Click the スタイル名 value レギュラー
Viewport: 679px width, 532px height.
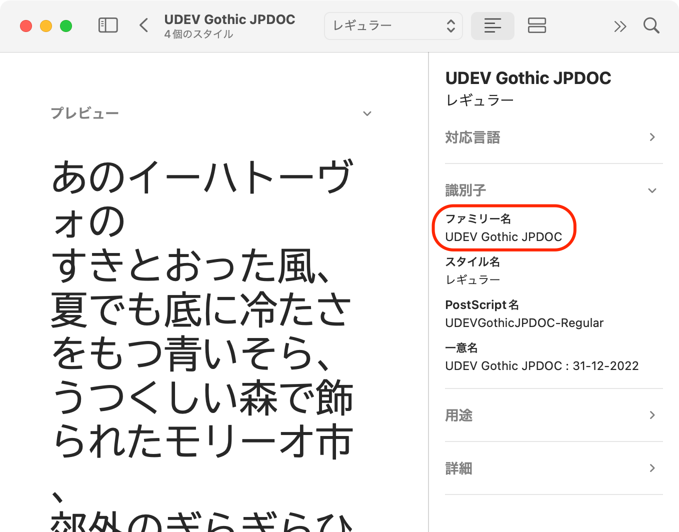(x=472, y=280)
